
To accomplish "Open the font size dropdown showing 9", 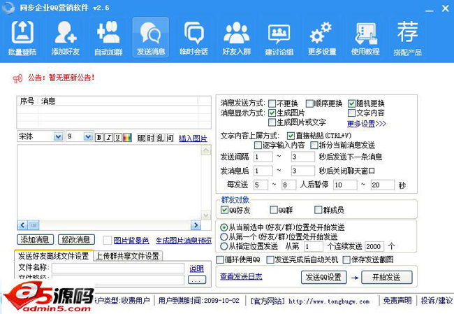I will click(x=88, y=137).
